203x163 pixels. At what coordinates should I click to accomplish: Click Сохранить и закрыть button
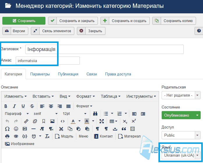(x=73, y=21)
